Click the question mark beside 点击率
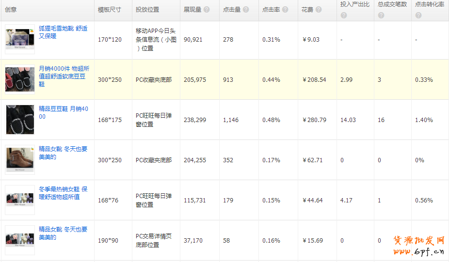Viewport: 449px width, 262px height. point(285,10)
